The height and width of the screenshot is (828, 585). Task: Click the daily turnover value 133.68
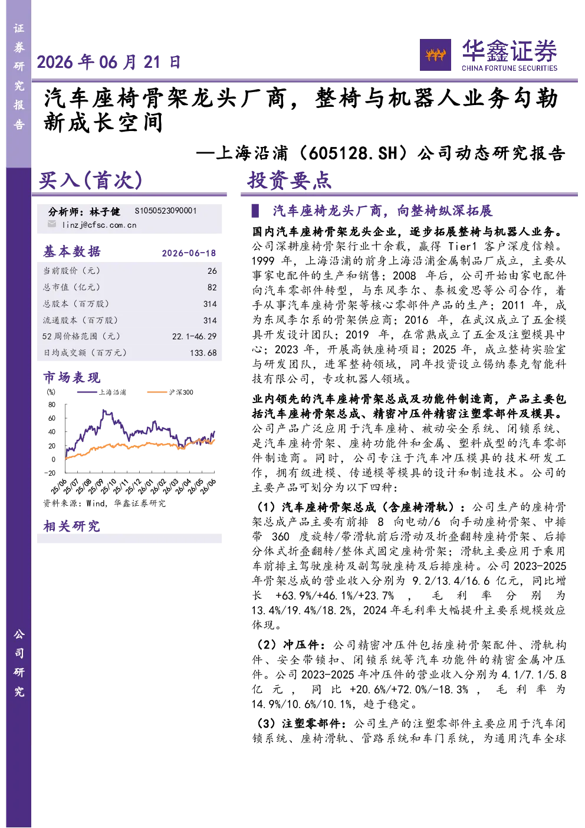point(203,353)
